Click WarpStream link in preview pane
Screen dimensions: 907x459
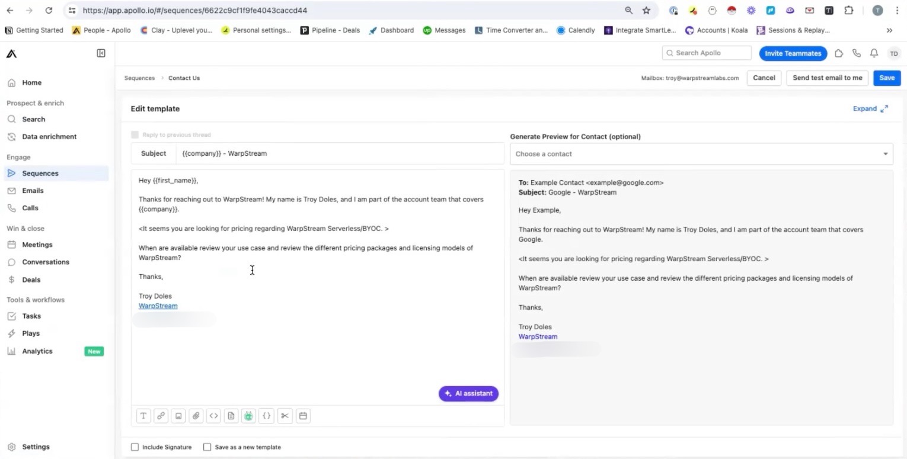pyautogui.click(x=538, y=336)
